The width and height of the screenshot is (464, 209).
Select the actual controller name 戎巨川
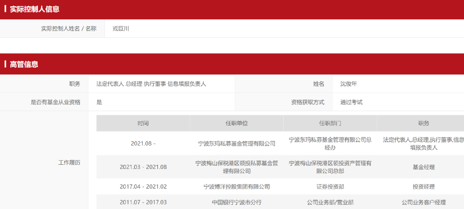point(120,29)
